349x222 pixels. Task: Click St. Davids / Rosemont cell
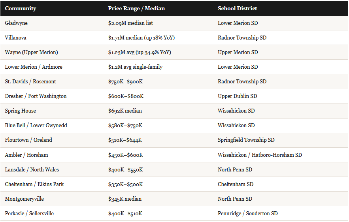(30, 82)
